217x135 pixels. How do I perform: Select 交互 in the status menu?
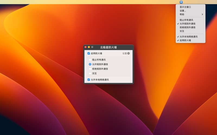click(x=182, y=31)
